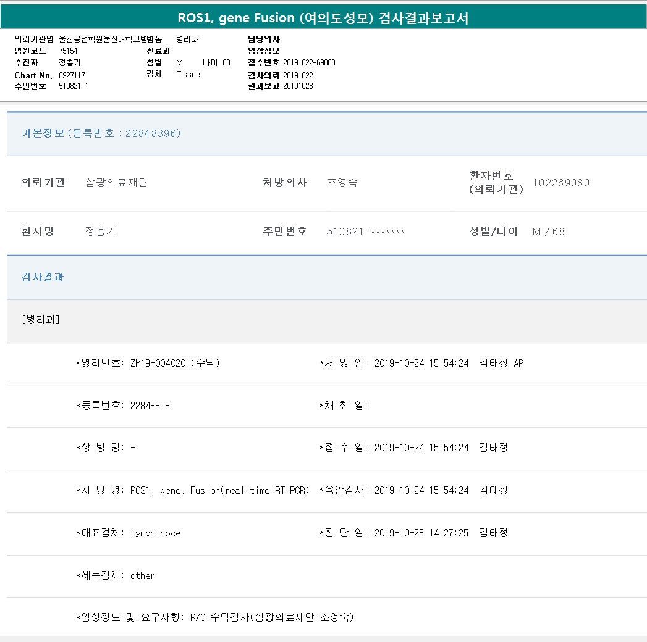The image size is (647, 642).
Task: Click the ROS1 gene Fusion report title
Action: [x=323, y=18]
